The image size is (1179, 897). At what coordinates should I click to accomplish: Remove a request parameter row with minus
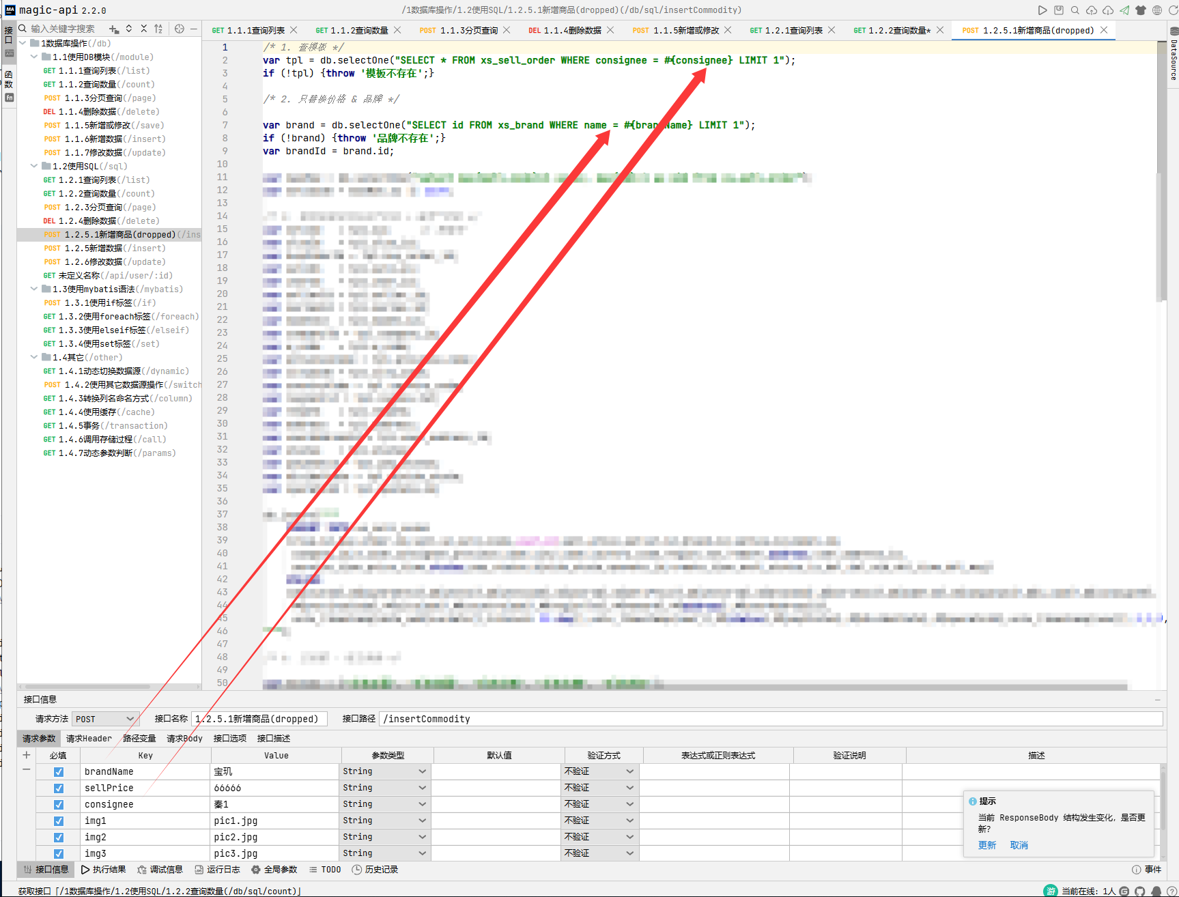[27, 769]
